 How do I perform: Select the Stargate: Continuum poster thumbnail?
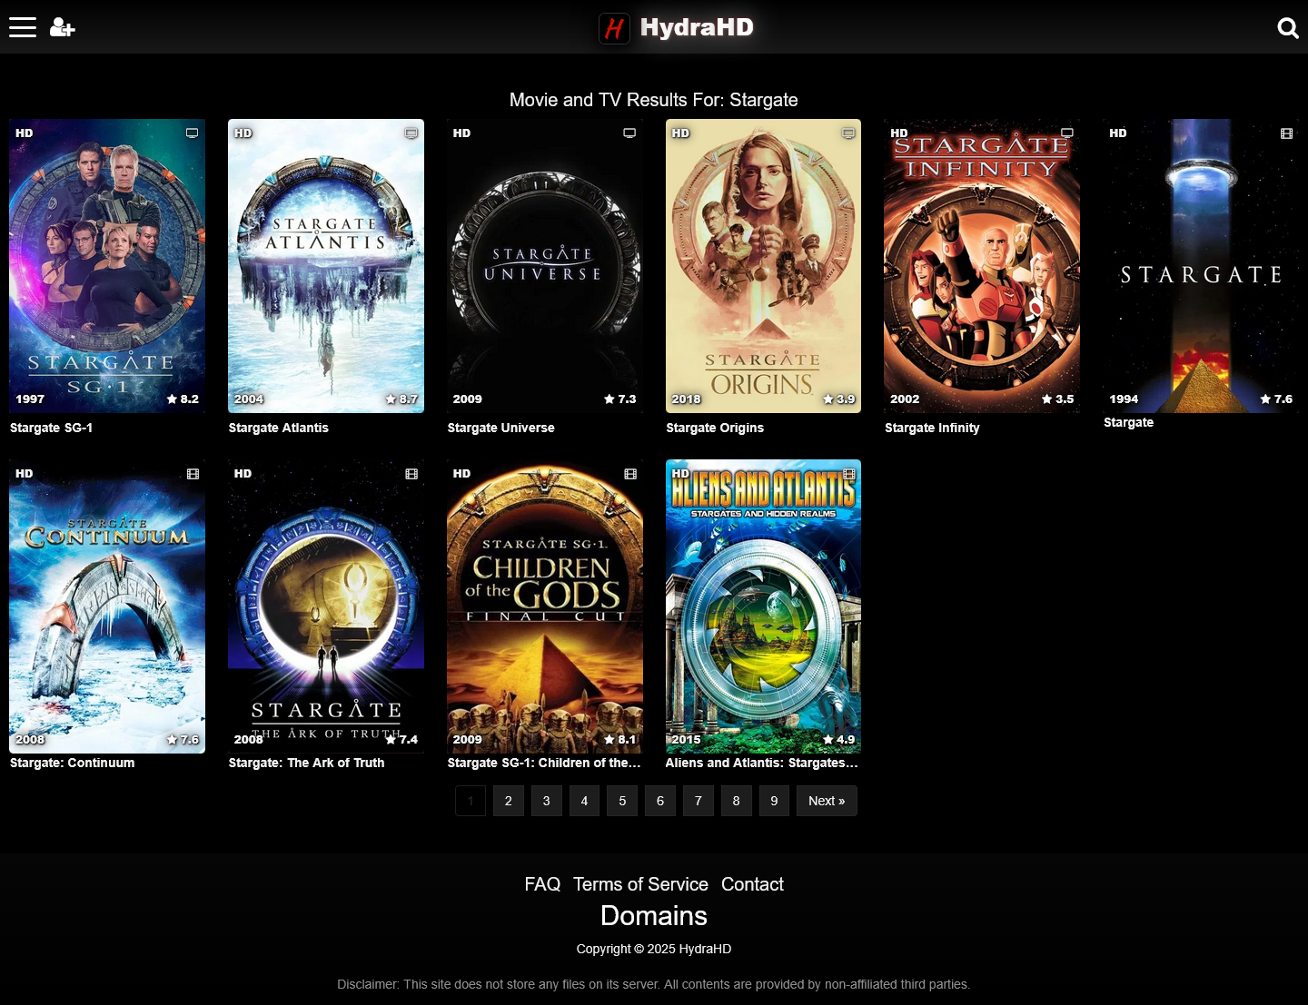pyautogui.click(x=107, y=606)
